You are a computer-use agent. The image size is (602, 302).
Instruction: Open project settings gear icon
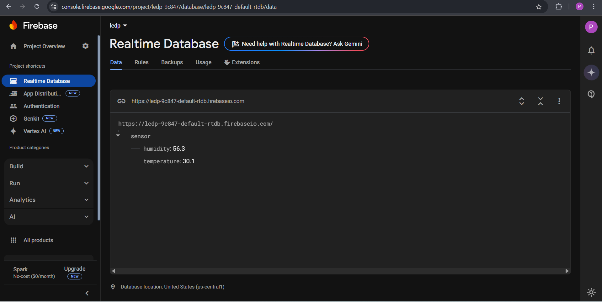[85, 46]
